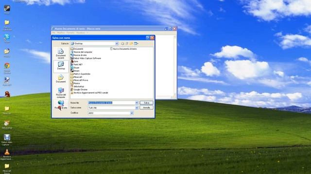Open Risorse di rete in places bar
The image size is (311, 174).
pyautogui.click(x=61, y=105)
